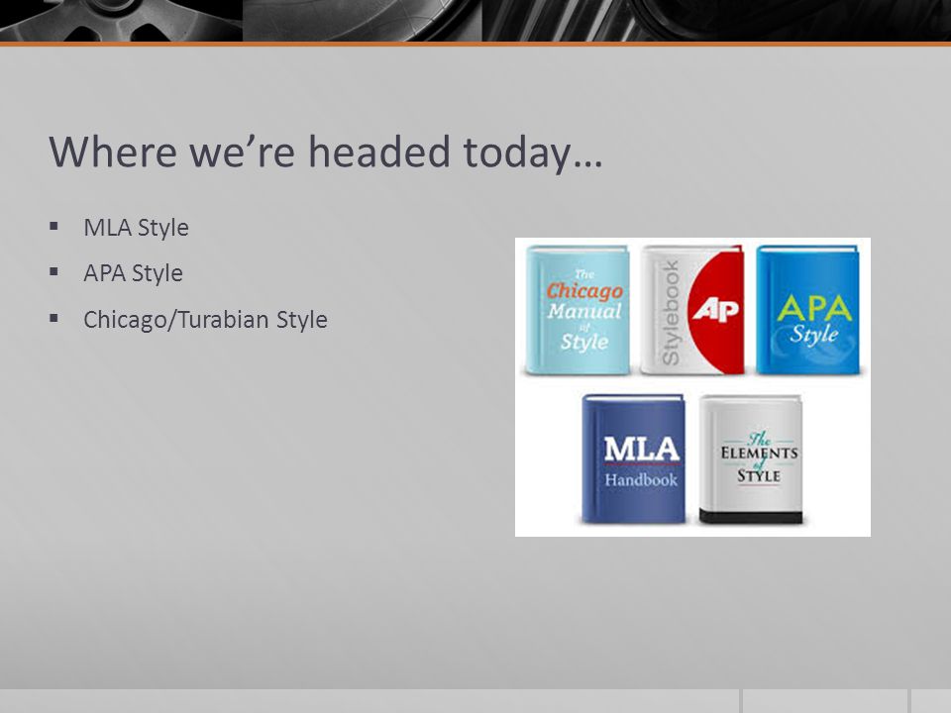Image resolution: width=951 pixels, height=713 pixels.
Task: Select the 'MLA Style' bullet text
Action: click(x=136, y=228)
